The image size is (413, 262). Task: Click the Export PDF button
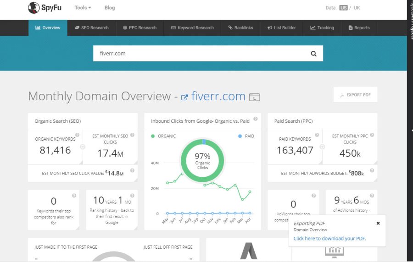pos(355,95)
